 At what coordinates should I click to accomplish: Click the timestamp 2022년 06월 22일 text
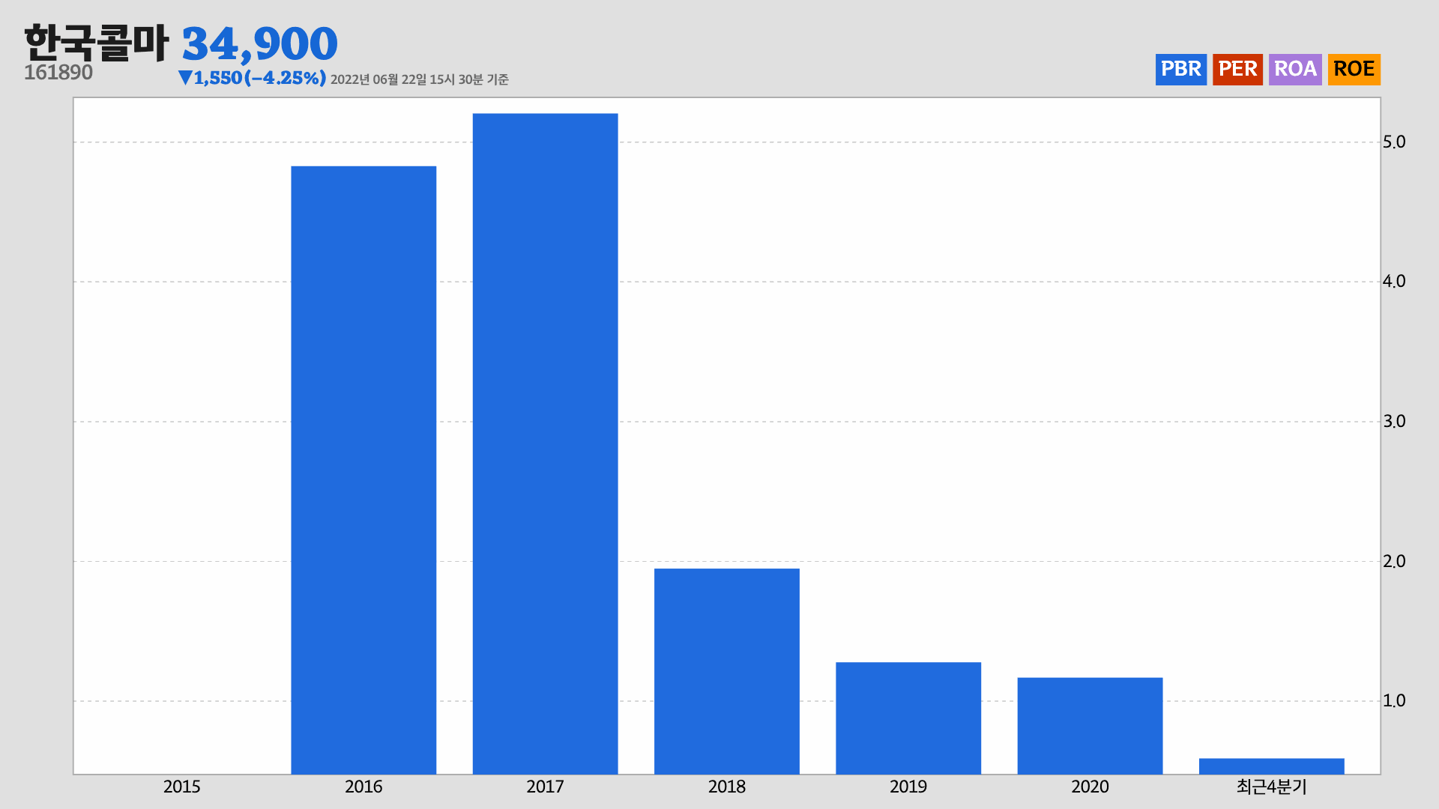419,79
